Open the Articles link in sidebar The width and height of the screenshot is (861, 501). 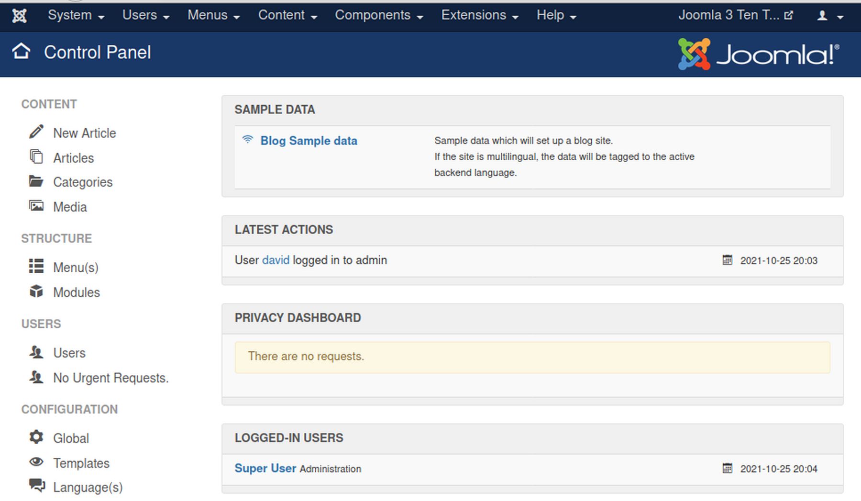tap(74, 158)
